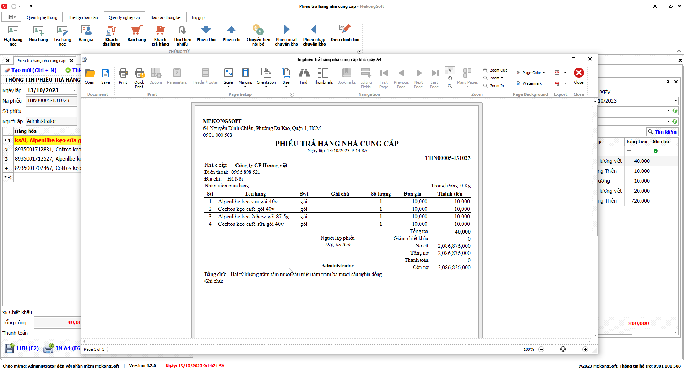684x370 pixels.
Task: Click Tạo mới (Ctrl + N) button
Action: pos(31,70)
